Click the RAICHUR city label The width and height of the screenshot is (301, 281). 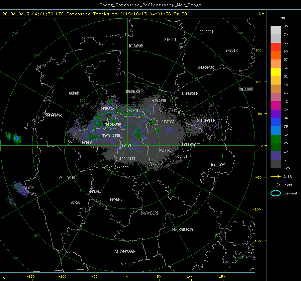[246, 89]
